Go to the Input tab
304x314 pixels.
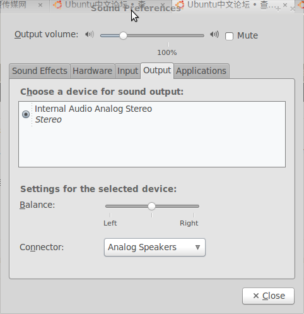point(127,71)
